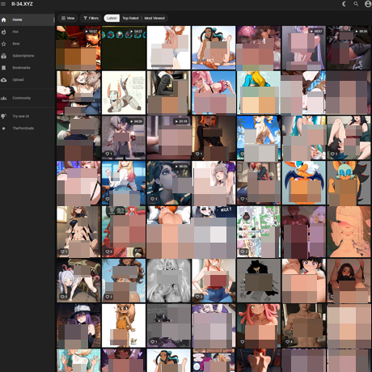372x372 pixels.
Task: Expand the View layout options
Action: (x=68, y=19)
